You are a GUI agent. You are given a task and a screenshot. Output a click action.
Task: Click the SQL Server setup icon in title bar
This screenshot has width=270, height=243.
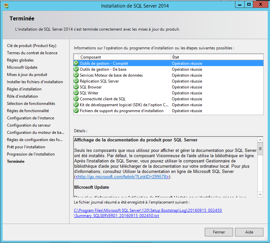6,6
